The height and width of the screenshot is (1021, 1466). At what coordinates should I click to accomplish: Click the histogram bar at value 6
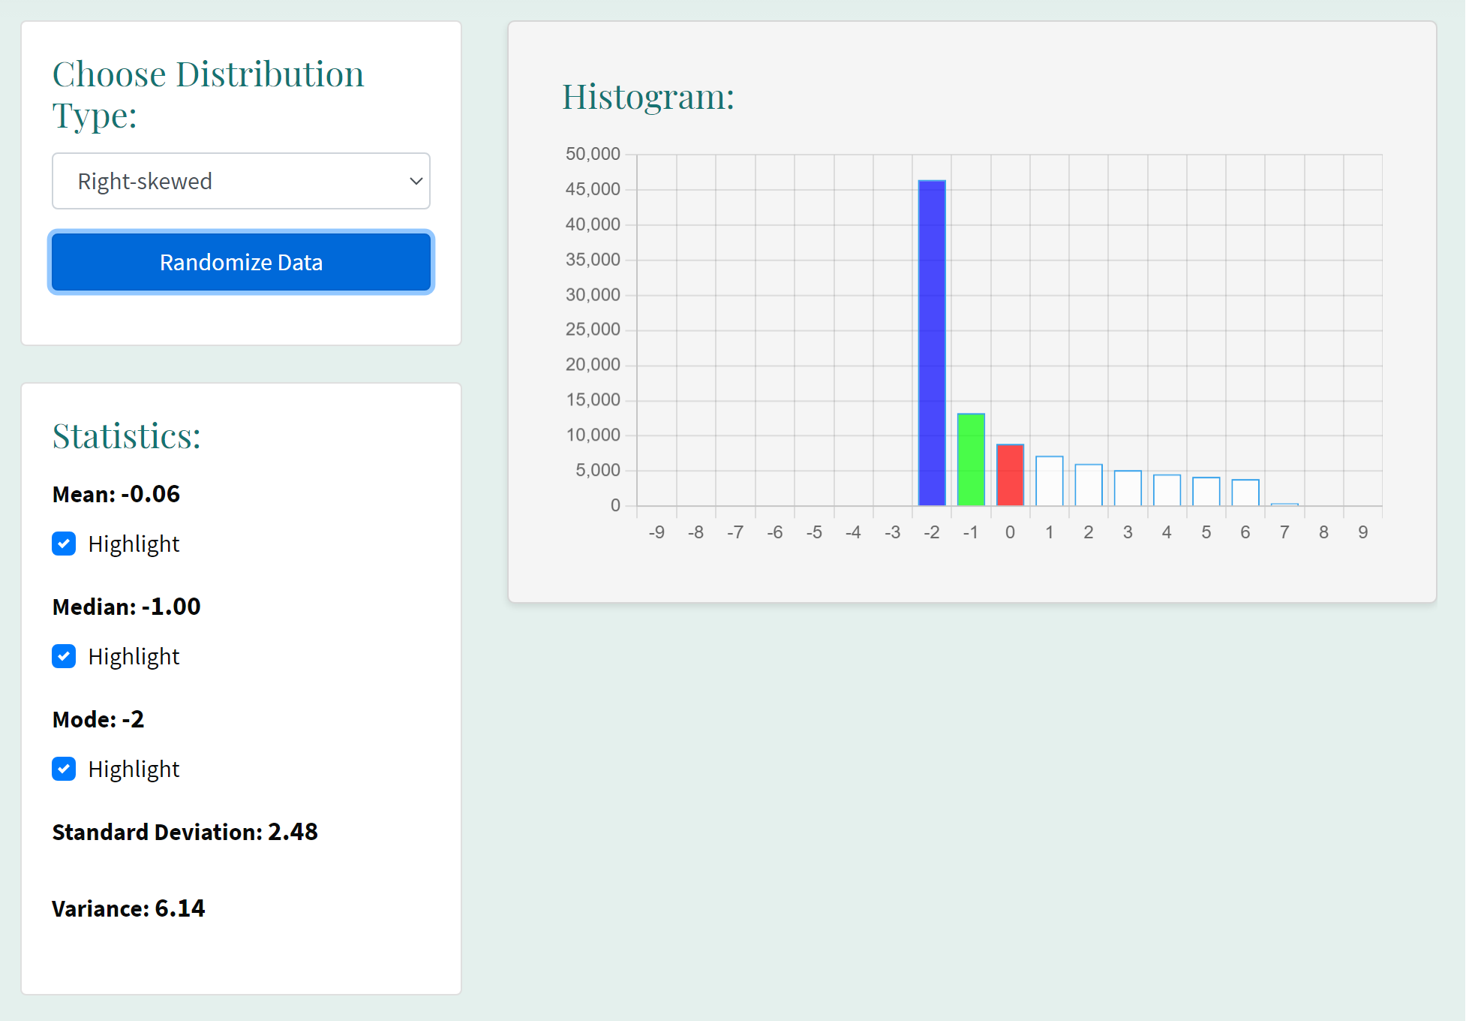coord(1245,492)
